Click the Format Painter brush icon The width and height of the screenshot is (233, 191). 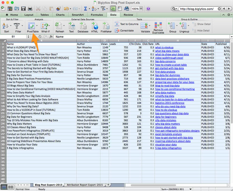[59, 8]
